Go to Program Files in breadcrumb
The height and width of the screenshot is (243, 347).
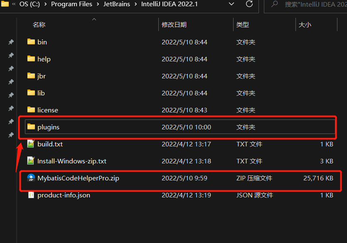click(71, 4)
